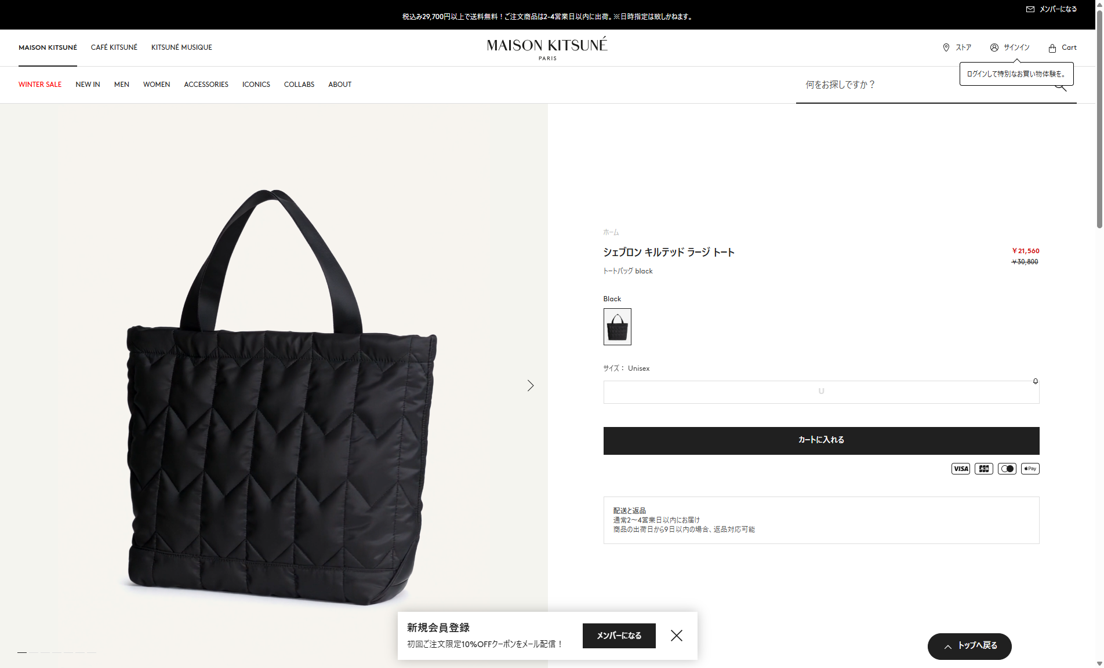Select the Black color swatch thumbnail
The image size is (1104, 668).
[x=618, y=327]
